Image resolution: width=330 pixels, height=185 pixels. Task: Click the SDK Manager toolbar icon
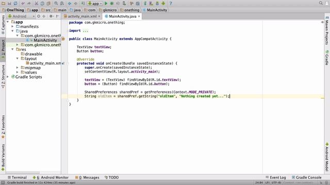click(x=157, y=4)
